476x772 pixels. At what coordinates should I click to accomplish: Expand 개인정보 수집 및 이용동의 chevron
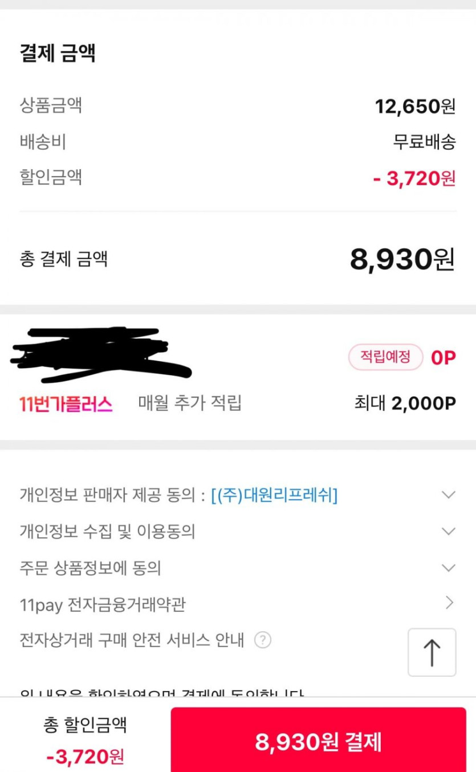tap(449, 532)
